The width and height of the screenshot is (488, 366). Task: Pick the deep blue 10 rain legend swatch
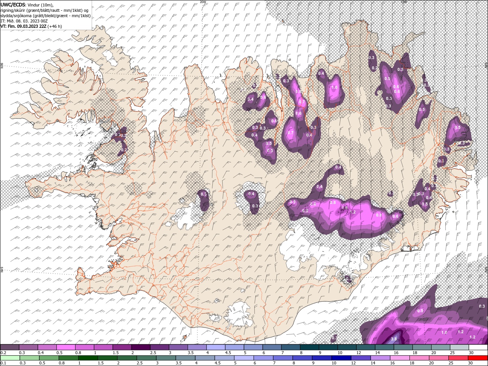(341, 358)
